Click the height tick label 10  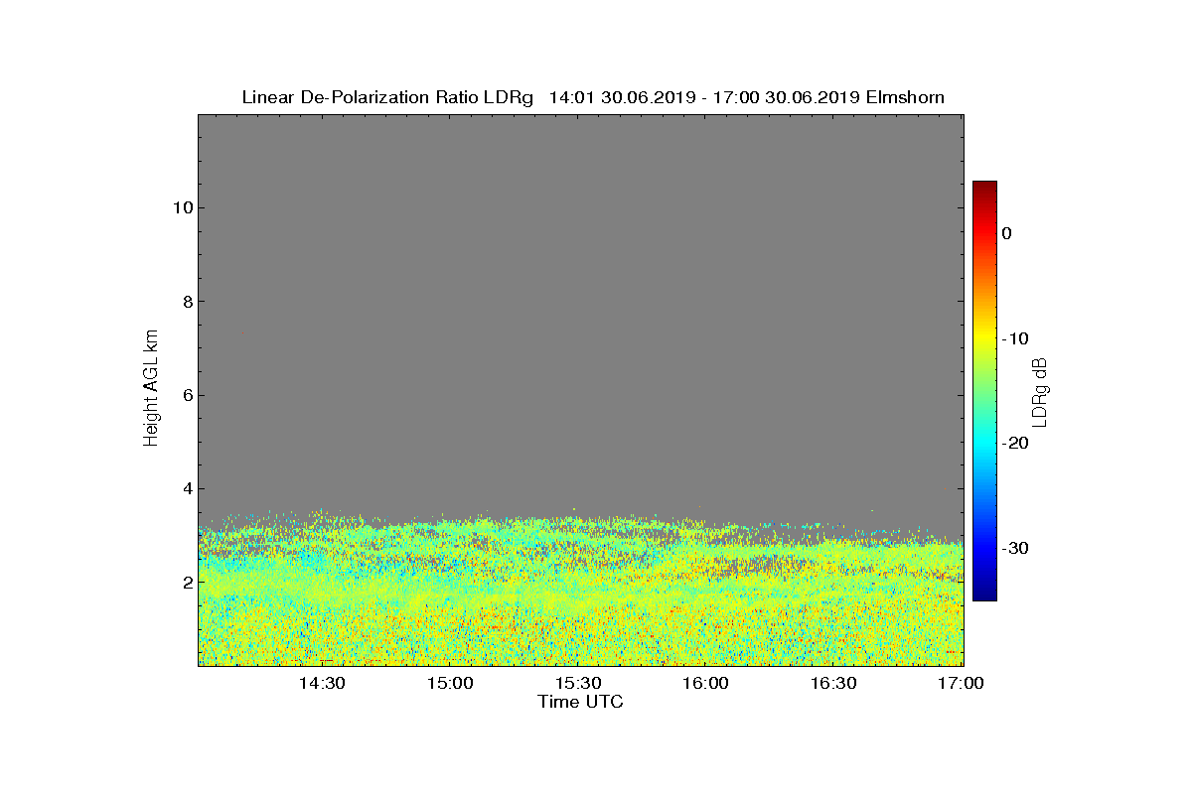[181, 207]
